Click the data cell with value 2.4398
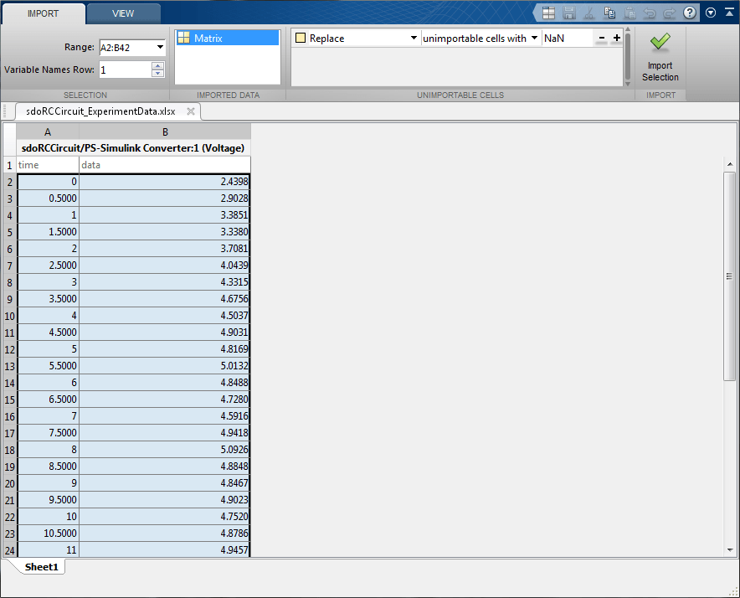Image resolution: width=740 pixels, height=598 pixels. click(165, 182)
